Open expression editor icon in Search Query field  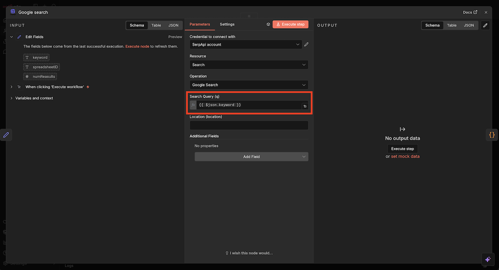(x=304, y=106)
